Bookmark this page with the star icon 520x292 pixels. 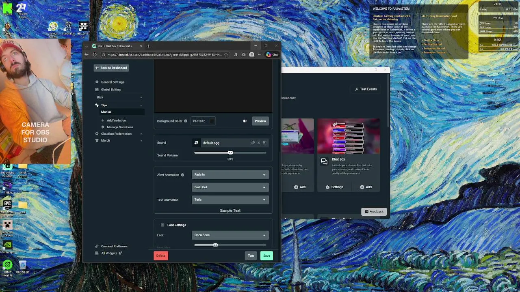coord(226,55)
